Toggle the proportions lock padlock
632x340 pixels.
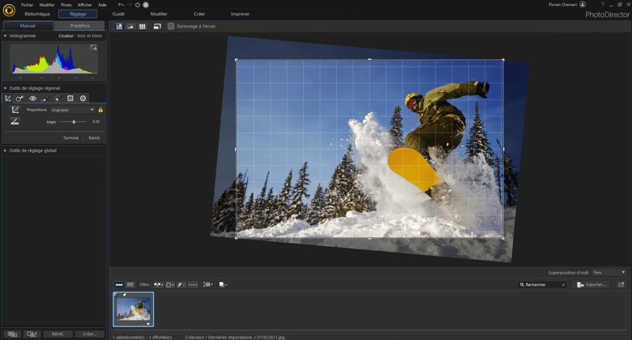pos(100,110)
